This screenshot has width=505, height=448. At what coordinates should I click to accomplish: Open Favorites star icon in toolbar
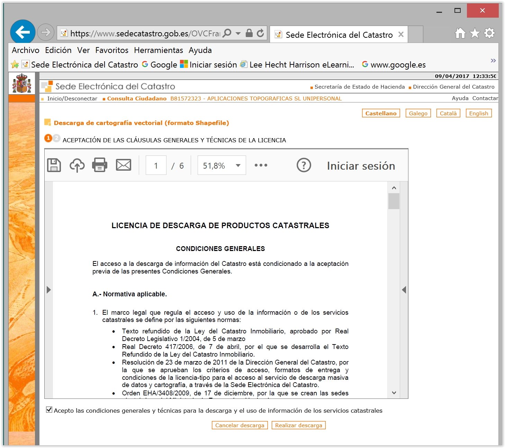(475, 33)
